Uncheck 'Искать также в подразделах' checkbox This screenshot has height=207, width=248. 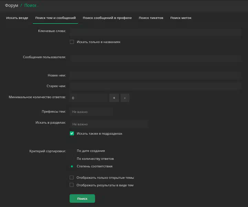click(x=72, y=134)
